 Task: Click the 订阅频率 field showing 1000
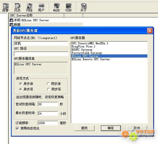48,123
